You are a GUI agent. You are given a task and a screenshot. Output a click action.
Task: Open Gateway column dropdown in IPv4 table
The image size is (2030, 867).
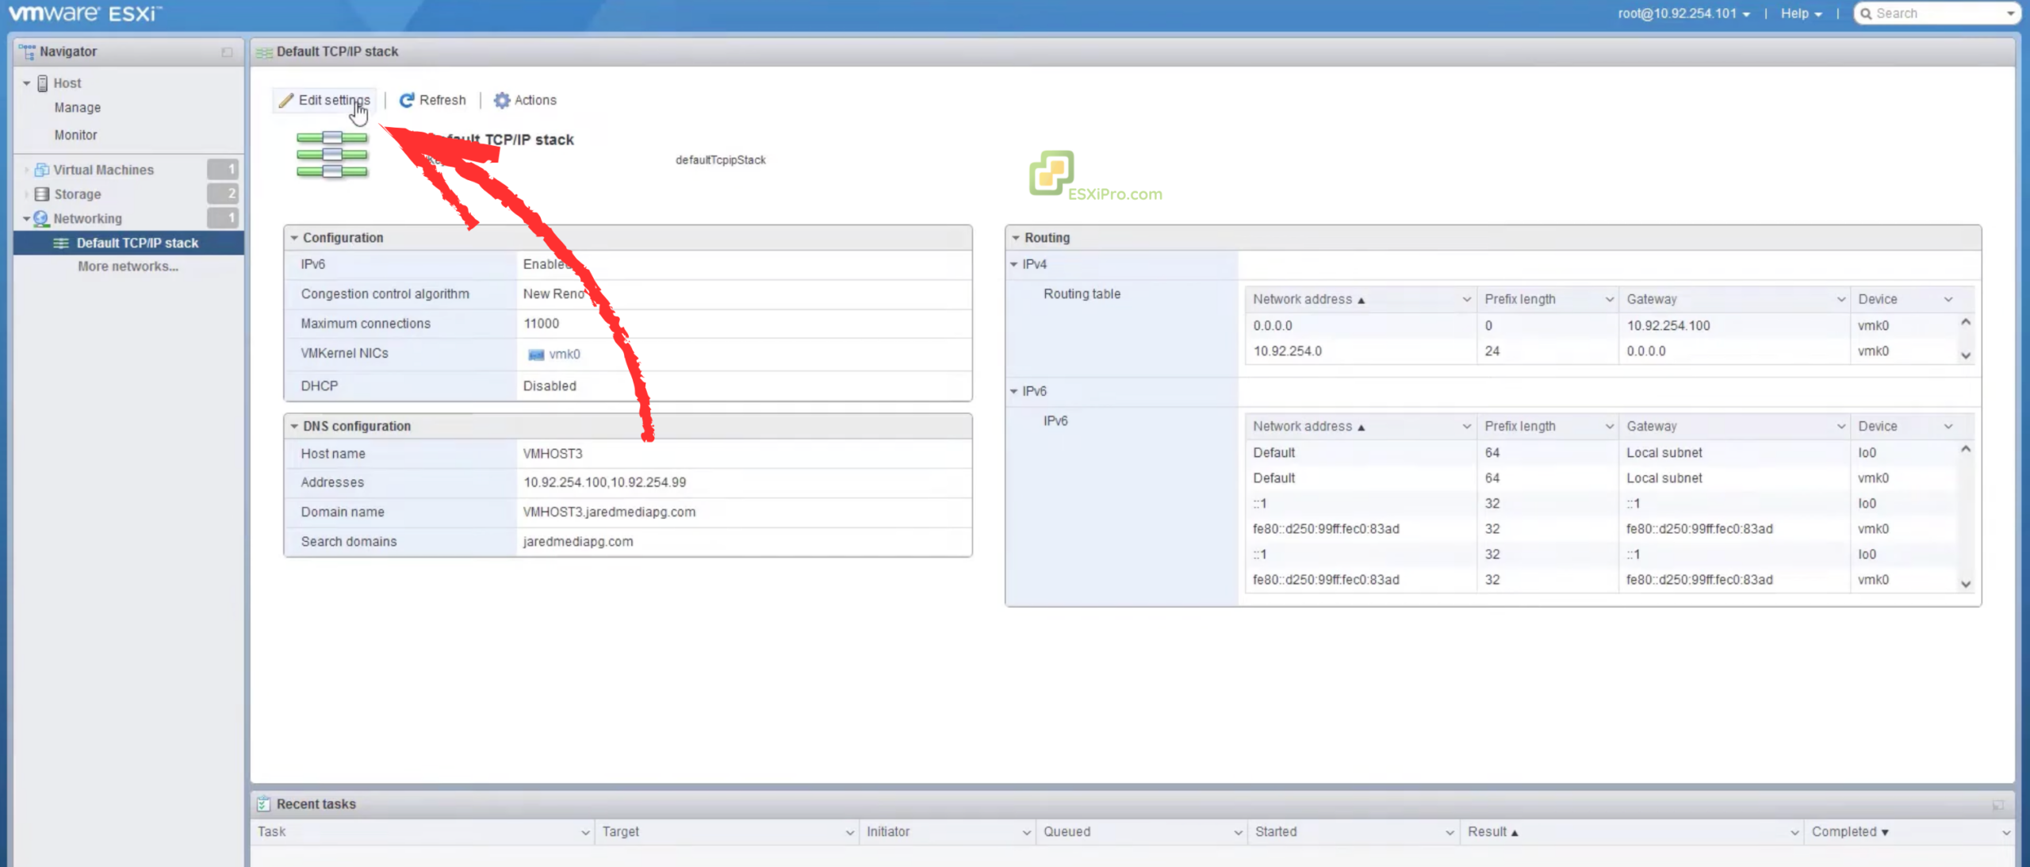pyautogui.click(x=1840, y=299)
